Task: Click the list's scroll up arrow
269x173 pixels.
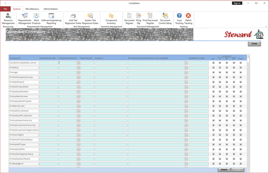Action: pos(248,56)
